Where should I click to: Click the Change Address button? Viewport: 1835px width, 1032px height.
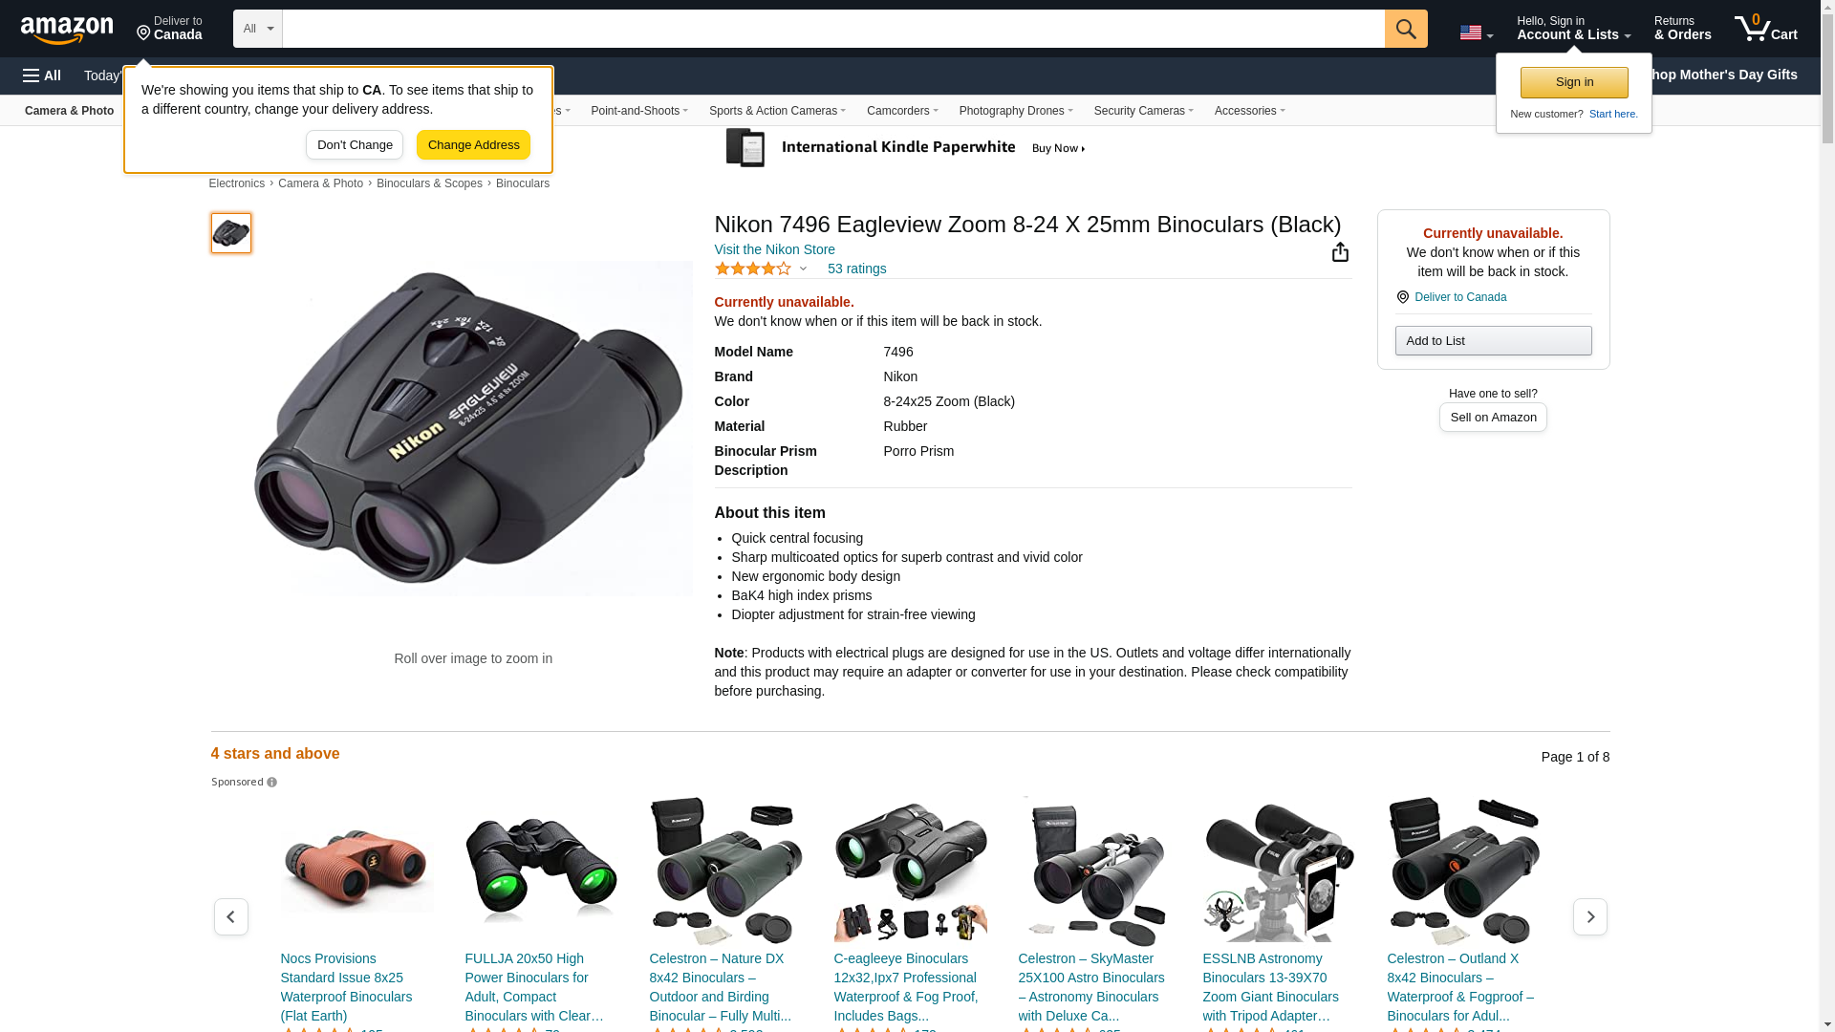coord(473,145)
